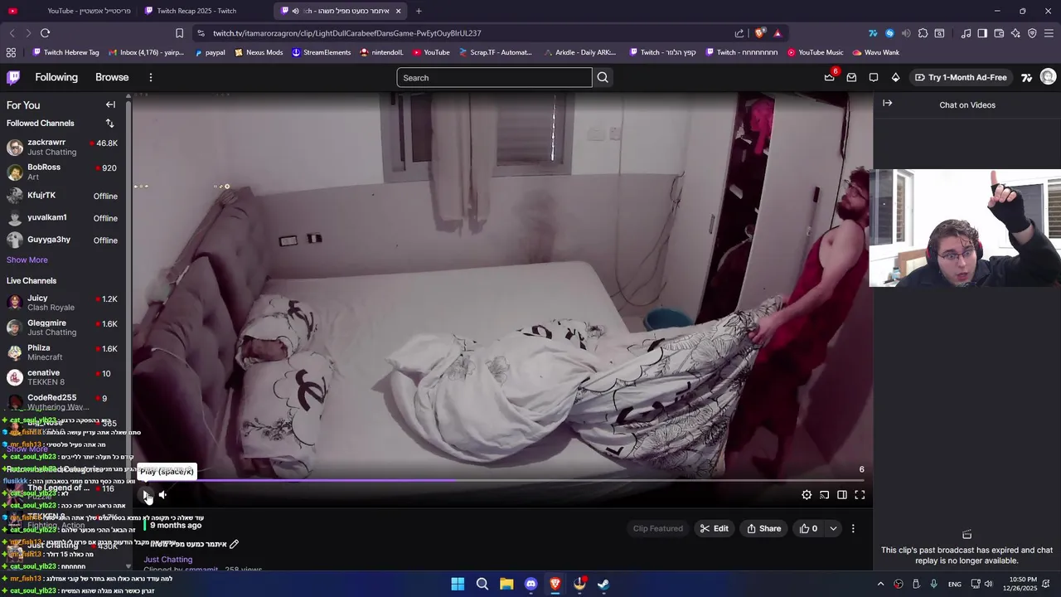Open the Twitch home logo
This screenshot has height=597, width=1061.
pyautogui.click(x=13, y=77)
